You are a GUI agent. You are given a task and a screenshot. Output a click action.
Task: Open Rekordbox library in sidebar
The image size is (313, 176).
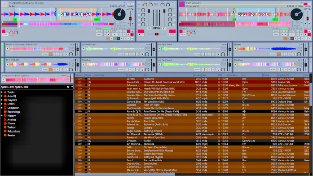click(x=13, y=131)
